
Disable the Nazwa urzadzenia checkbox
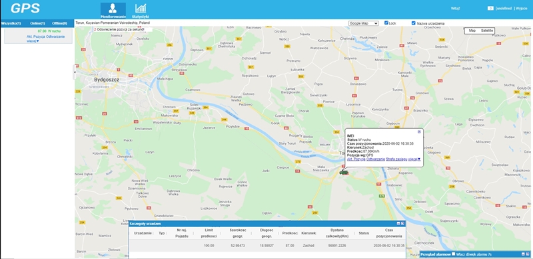point(413,23)
